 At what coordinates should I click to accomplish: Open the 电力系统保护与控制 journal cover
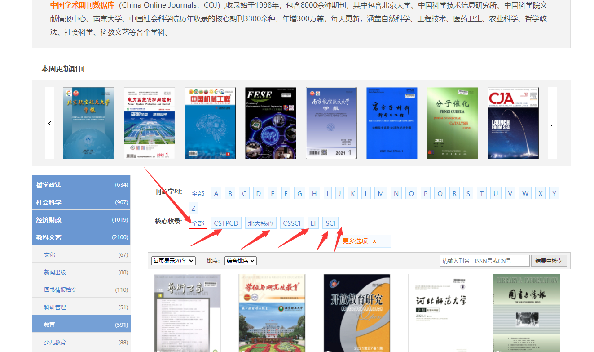[x=150, y=123]
